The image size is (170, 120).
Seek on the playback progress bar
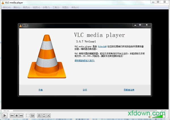click(85, 111)
